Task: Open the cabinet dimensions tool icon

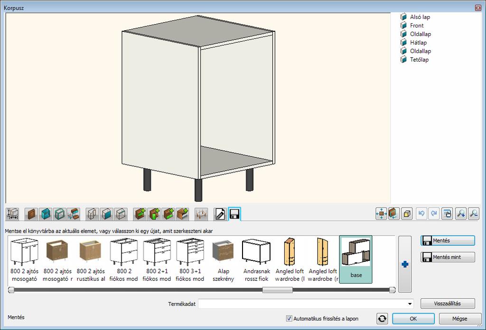Action: click(12, 214)
